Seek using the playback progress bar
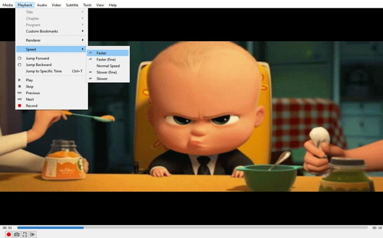383x238 pixels. 193,227
